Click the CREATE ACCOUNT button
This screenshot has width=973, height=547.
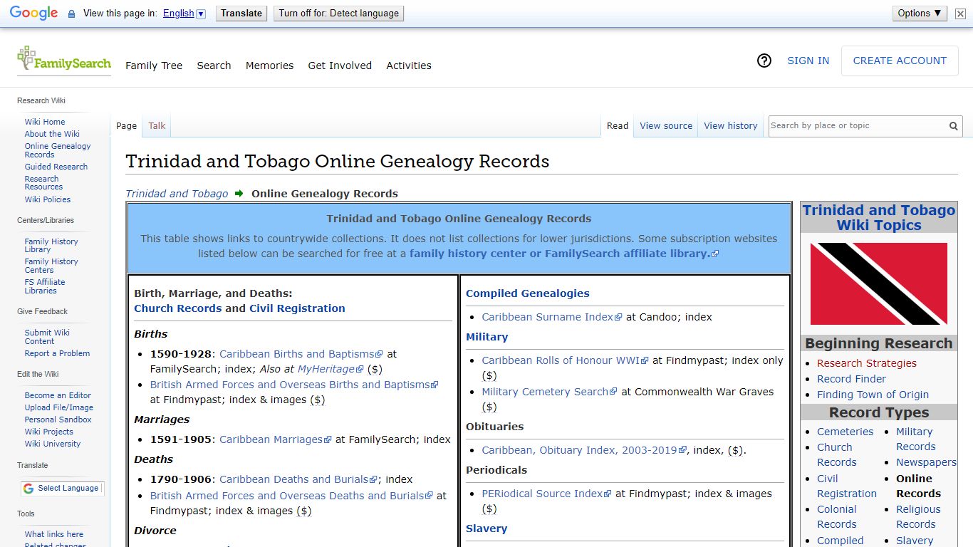[x=900, y=61]
